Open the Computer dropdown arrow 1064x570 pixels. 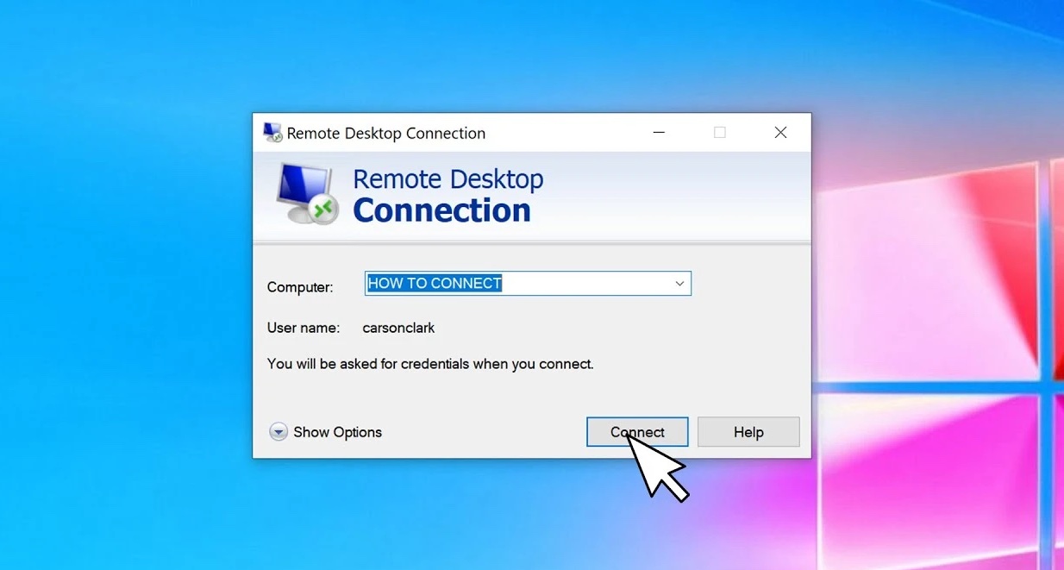(x=679, y=284)
